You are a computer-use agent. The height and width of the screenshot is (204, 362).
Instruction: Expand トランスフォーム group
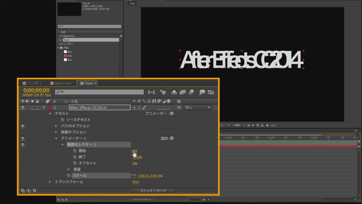[50, 182]
